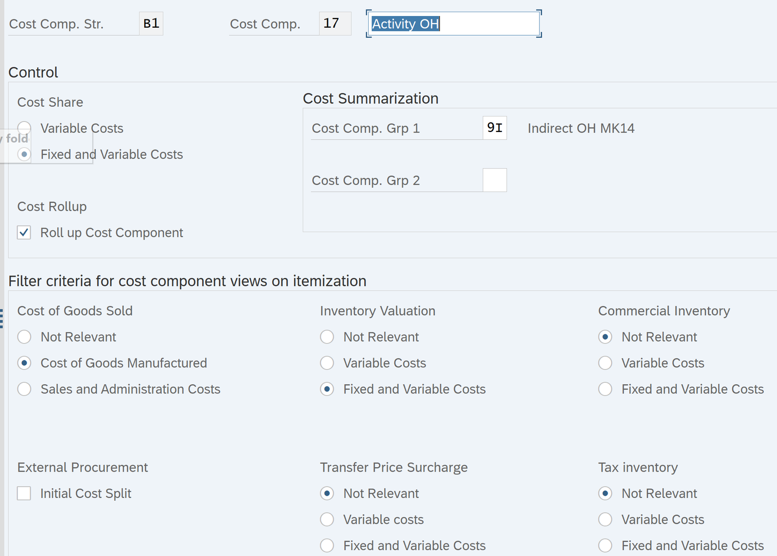Pick Variable costs under Transfer Price Surcharge
This screenshot has height=556, width=777.
pyautogui.click(x=327, y=520)
